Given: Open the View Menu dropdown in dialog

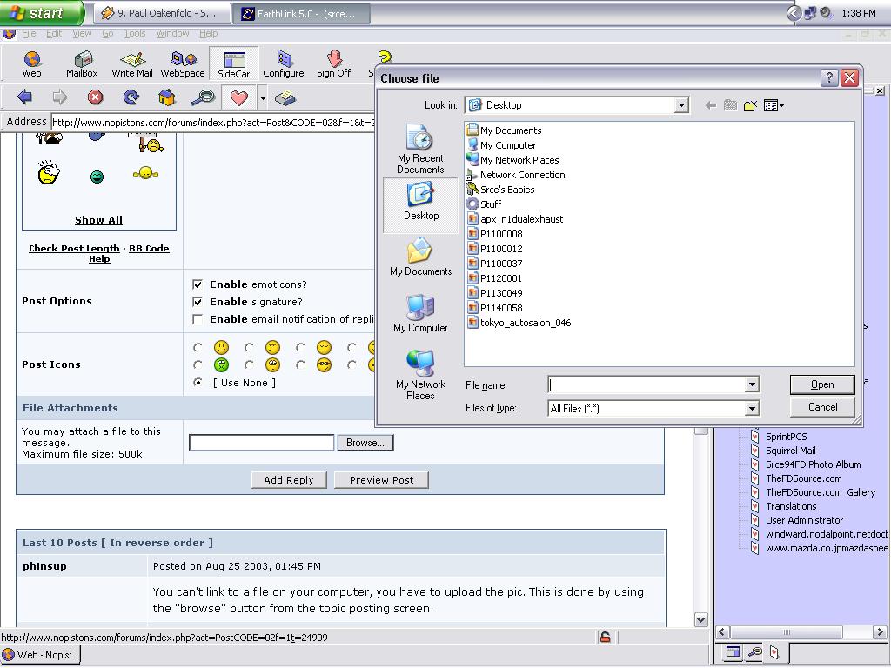Looking at the screenshot, I should pos(774,105).
